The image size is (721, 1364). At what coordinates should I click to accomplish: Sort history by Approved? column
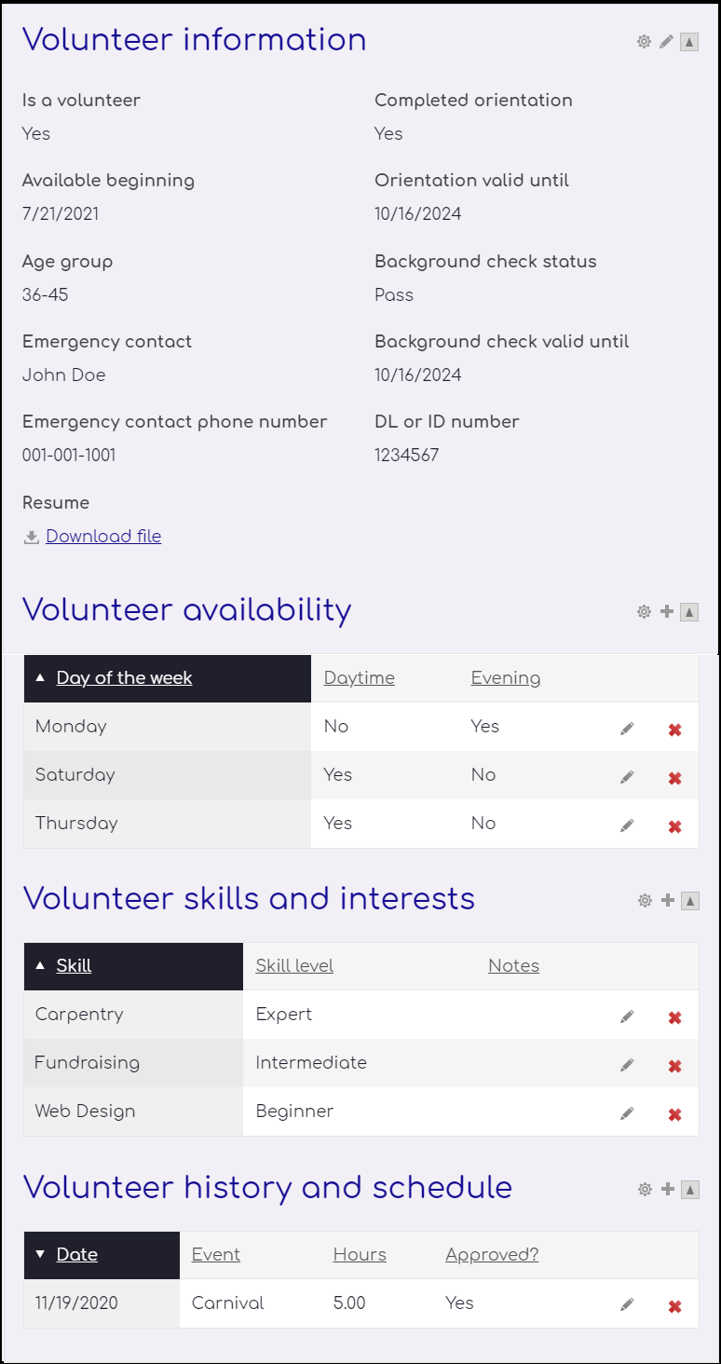(492, 1254)
